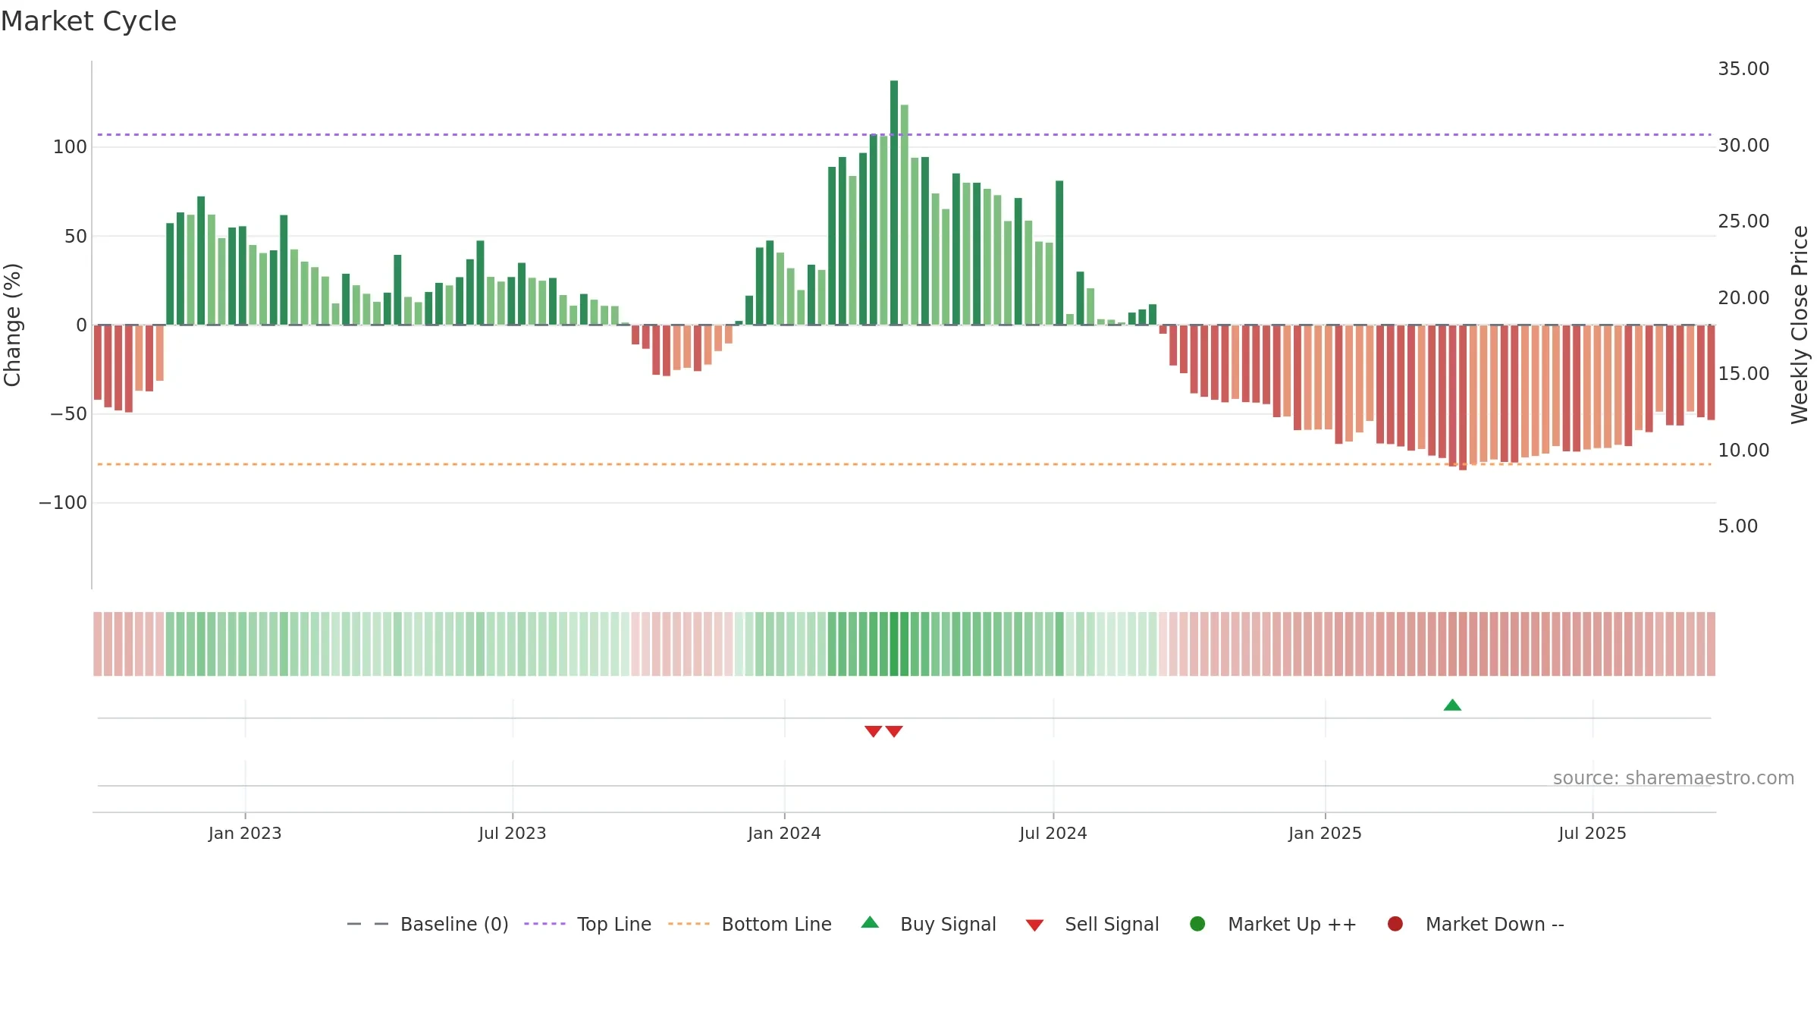Click the 25.00 right axis value

(1743, 221)
